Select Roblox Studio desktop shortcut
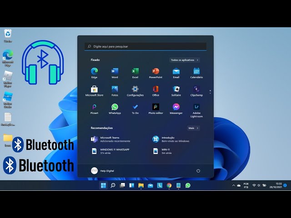291x218 pixels. click(8, 100)
